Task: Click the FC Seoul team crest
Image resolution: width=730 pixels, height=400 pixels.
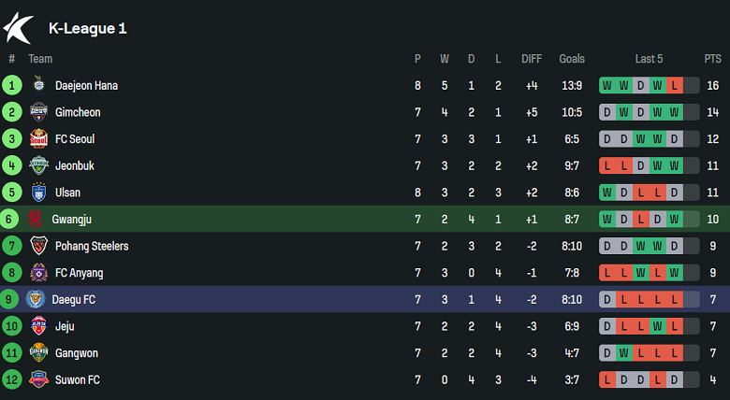Action: [x=38, y=139]
